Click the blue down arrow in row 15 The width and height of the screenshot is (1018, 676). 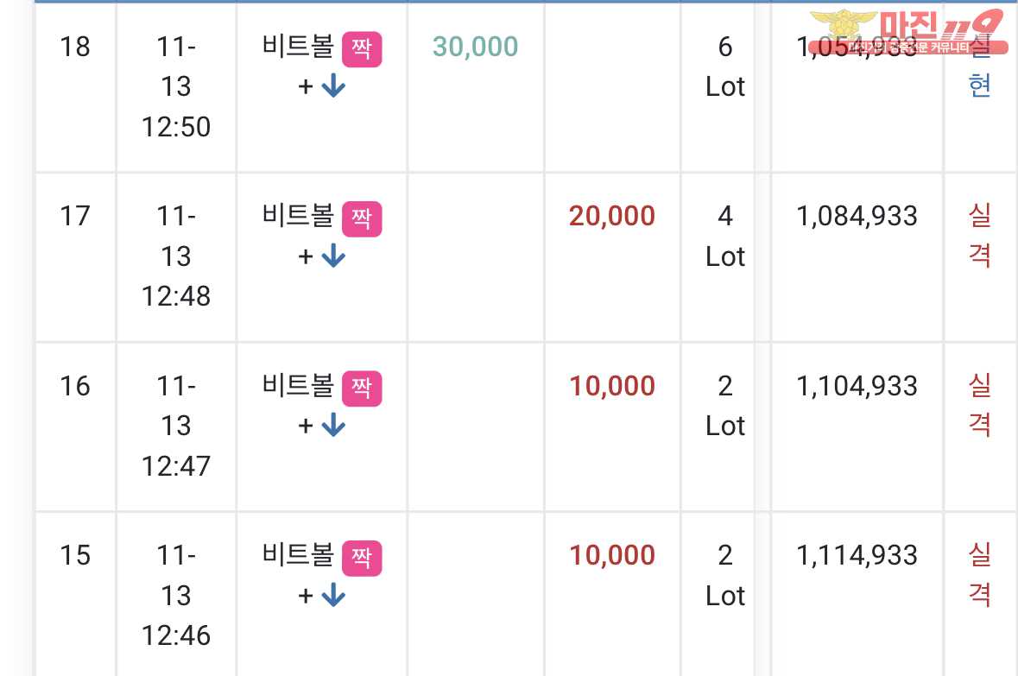(x=333, y=595)
